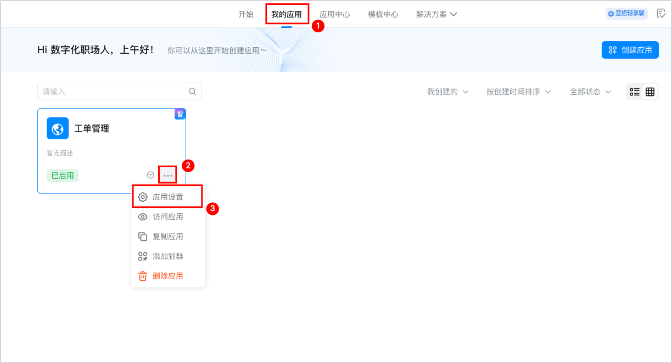Choose 复制应用 menu item

pyautogui.click(x=167, y=236)
